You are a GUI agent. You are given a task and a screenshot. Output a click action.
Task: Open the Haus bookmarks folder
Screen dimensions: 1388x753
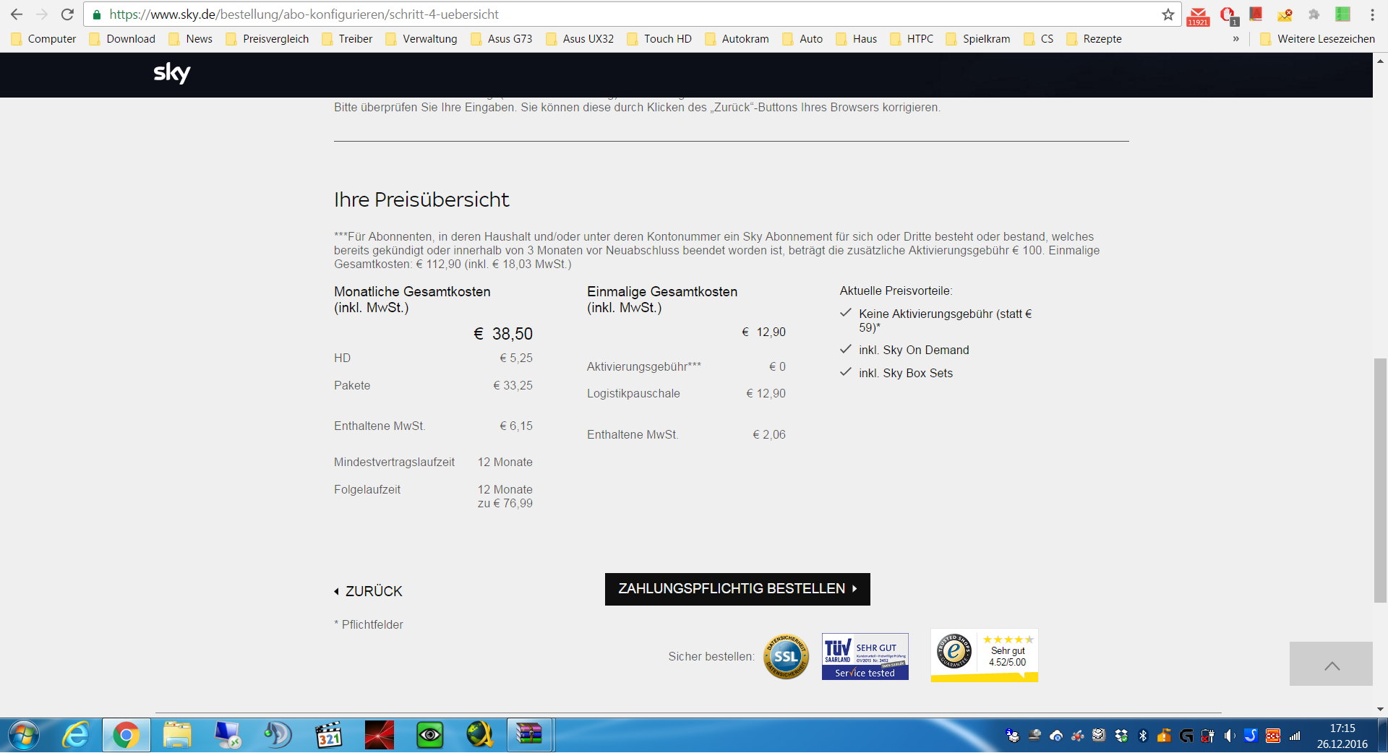coord(856,39)
